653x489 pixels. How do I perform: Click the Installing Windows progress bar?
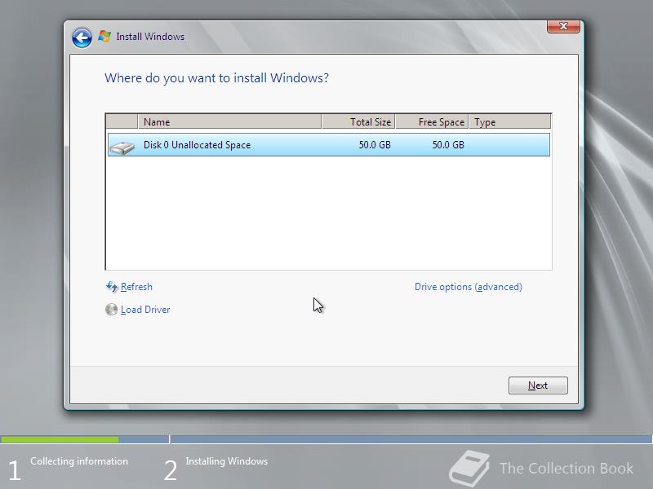(x=412, y=439)
